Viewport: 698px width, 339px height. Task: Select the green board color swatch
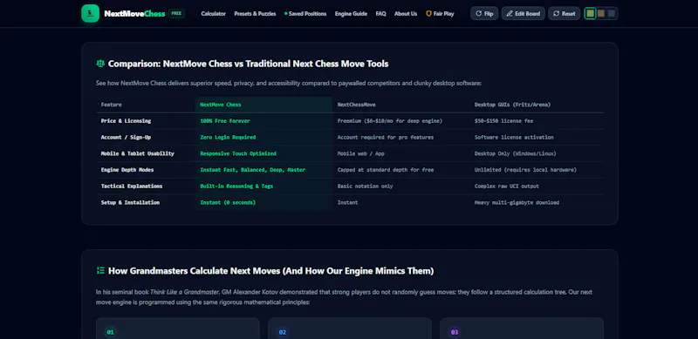click(591, 13)
